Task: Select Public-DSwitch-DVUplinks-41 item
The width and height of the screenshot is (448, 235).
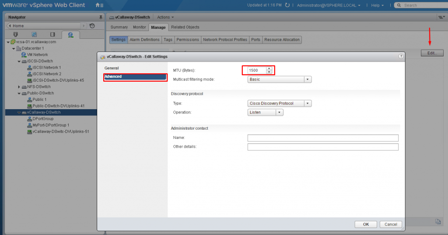Action: (58, 106)
